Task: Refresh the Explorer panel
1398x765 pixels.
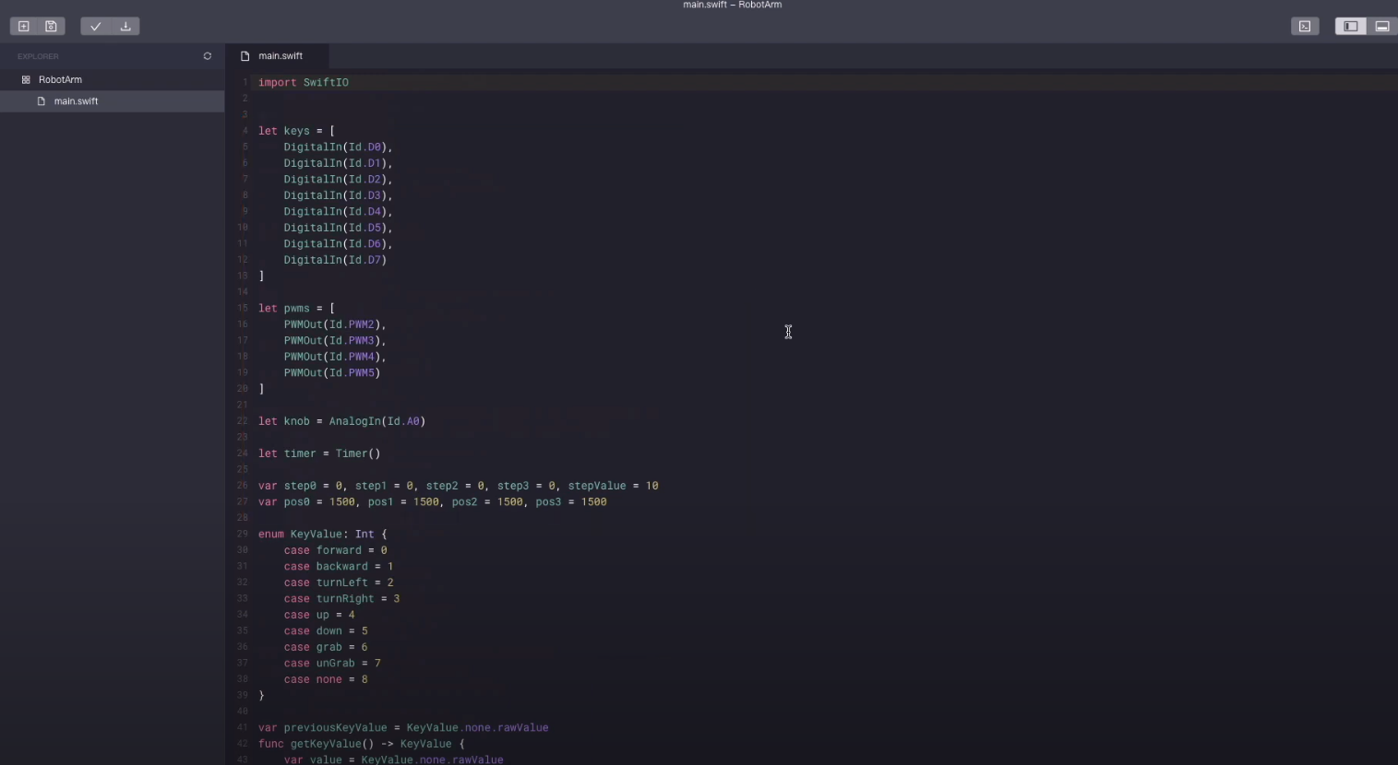Action: [207, 56]
